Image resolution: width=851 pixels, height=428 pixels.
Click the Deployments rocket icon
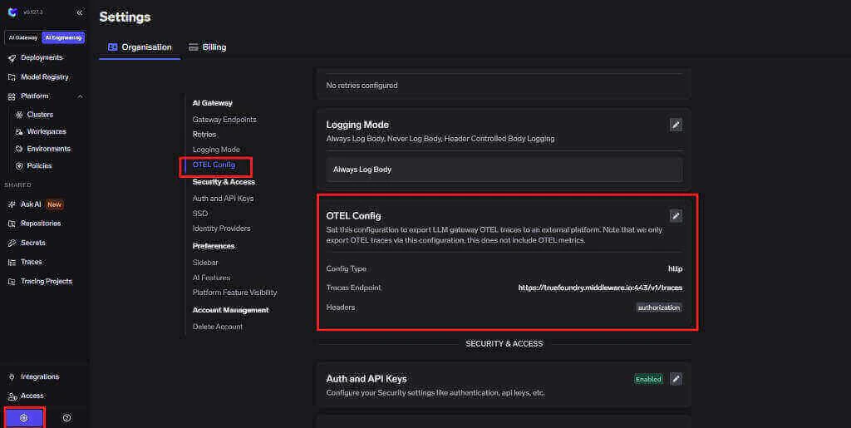(12, 58)
